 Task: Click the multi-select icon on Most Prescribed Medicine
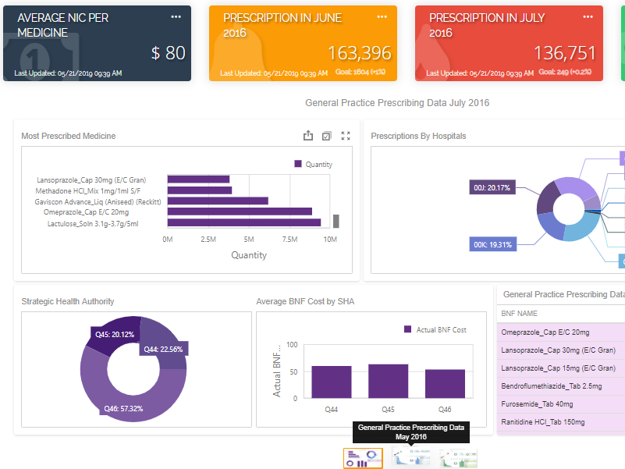[x=327, y=136]
